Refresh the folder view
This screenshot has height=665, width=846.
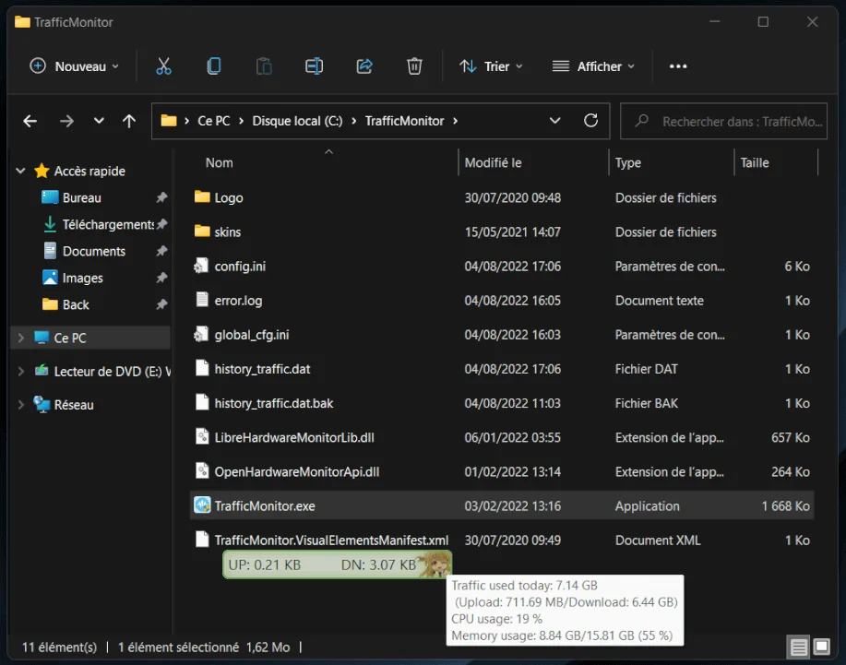pos(590,120)
